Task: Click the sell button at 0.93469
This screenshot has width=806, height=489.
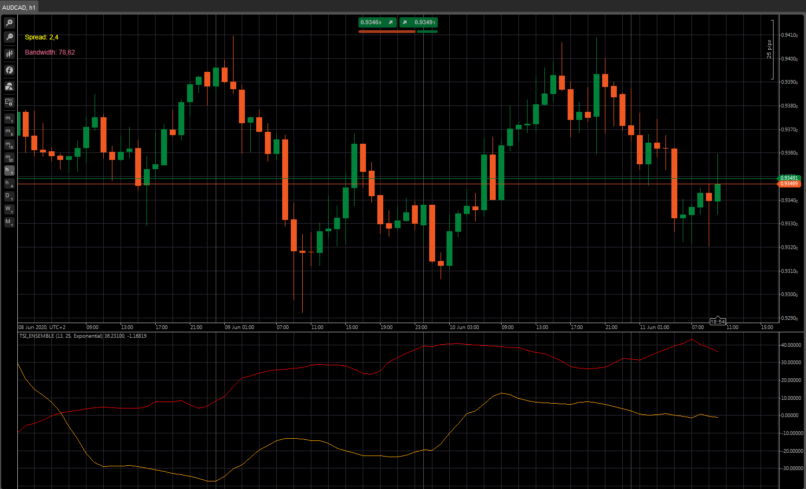Action: point(378,22)
